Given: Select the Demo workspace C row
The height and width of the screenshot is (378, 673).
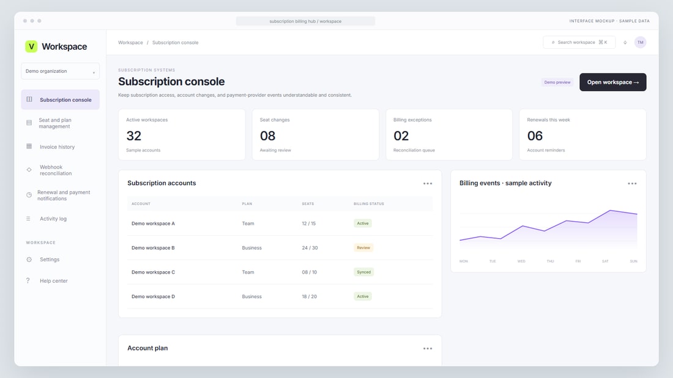Looking at the screenshot, I should tap(280, 272).
